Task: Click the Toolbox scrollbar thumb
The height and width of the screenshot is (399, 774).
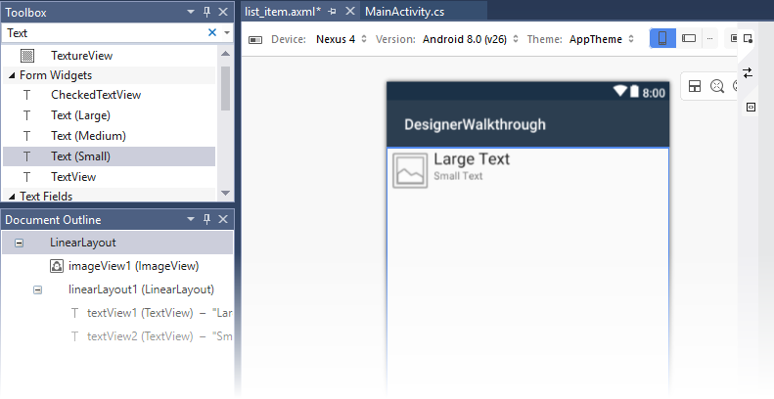Action: pos(226,88)
